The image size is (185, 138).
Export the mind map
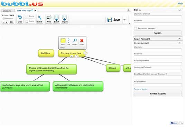coord(56,19)
